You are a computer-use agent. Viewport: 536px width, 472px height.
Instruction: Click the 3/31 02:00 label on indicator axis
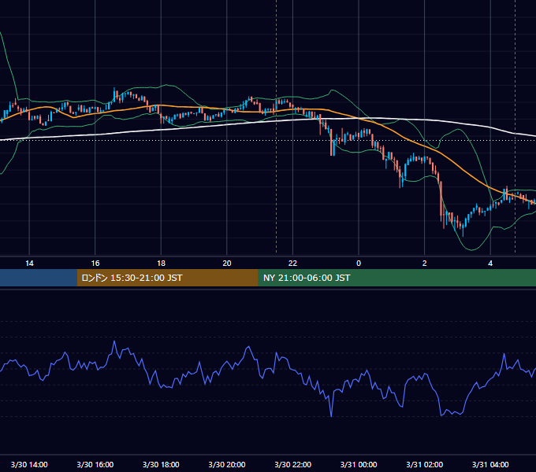pos(425,464)
